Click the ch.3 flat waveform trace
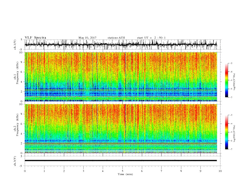The height and width of the screenshot is (192, 248). coord(121,161)
